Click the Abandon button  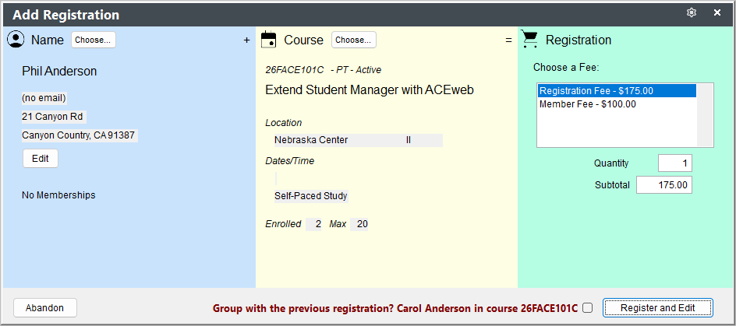[45, 308]
